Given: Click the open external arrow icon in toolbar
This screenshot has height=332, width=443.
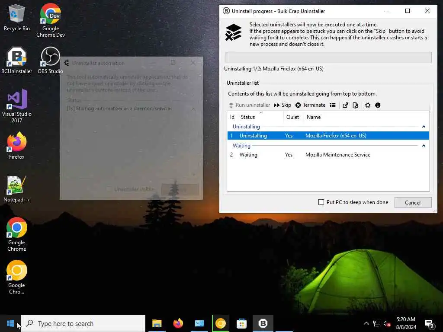Looking at the screenshot, I should coord(345,105).
